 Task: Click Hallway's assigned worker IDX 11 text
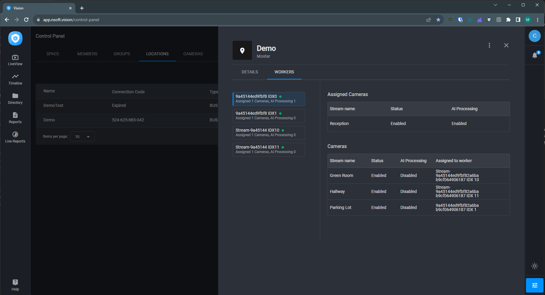pyautogui.click(x=457, y=191)
